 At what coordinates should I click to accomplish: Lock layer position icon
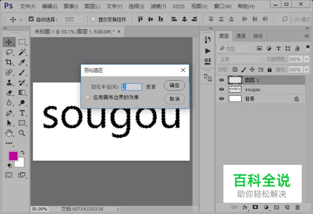pos(252,70)
